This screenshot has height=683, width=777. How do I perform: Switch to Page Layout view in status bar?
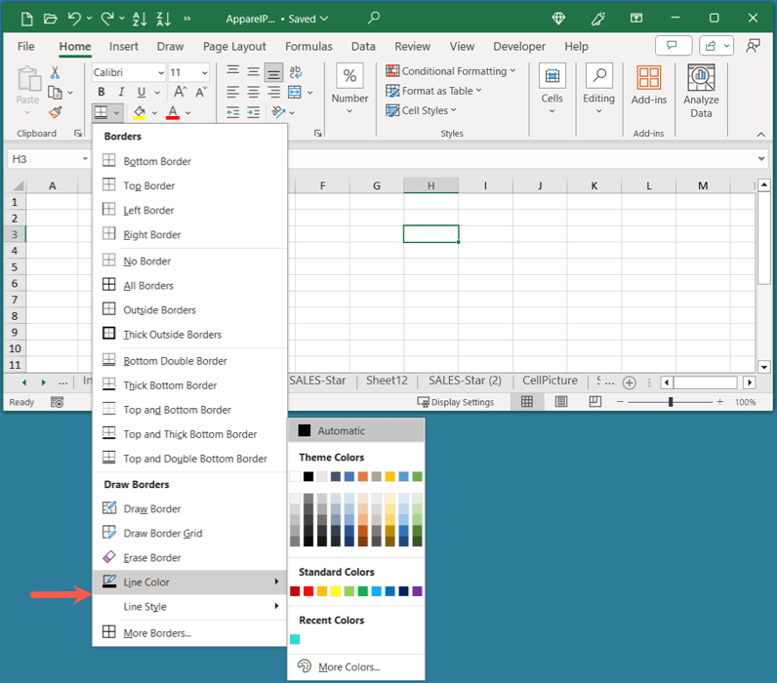561,402
